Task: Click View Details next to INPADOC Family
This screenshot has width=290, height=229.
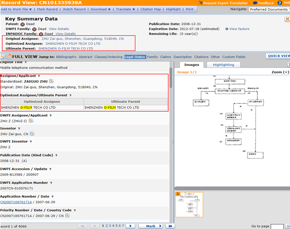Action: (x=65, y=34)
